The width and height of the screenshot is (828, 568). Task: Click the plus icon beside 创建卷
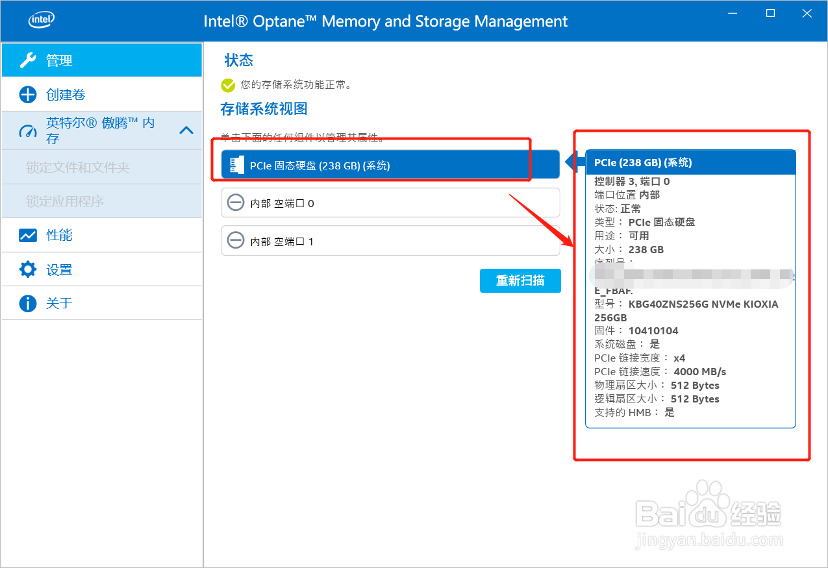(28, 95)
